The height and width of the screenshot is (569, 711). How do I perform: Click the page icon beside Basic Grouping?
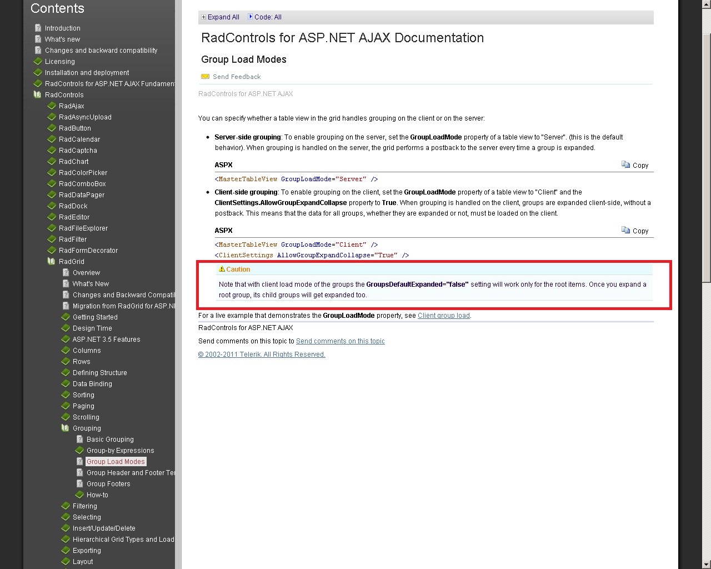(79, 439)
